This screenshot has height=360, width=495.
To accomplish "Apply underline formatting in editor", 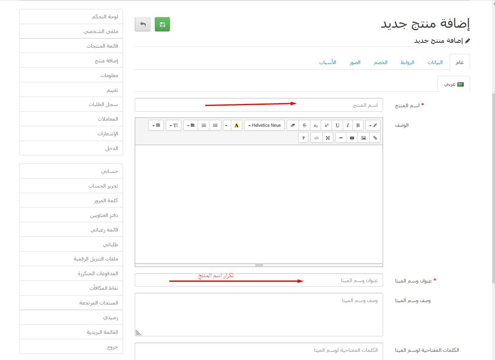I will [x=337, y=126].
